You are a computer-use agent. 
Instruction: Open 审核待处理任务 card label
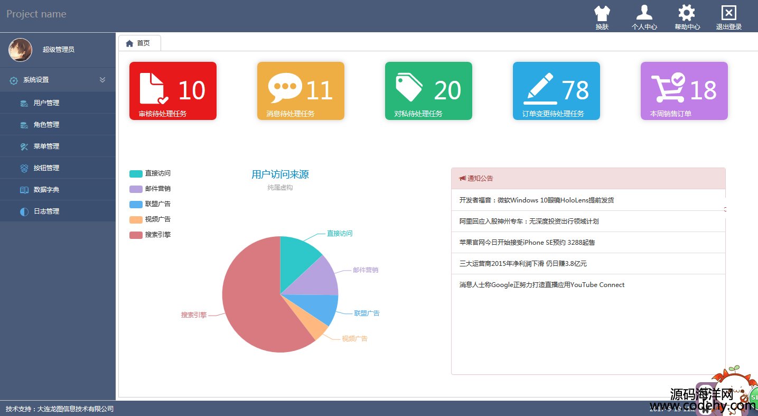click(163, 114)
